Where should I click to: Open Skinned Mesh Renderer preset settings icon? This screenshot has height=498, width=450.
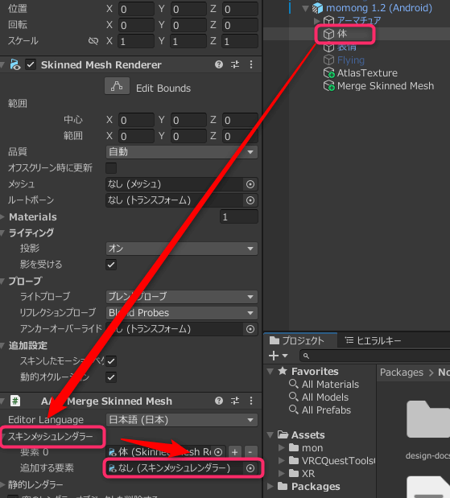pyautogui.click(x=235, y=64)
